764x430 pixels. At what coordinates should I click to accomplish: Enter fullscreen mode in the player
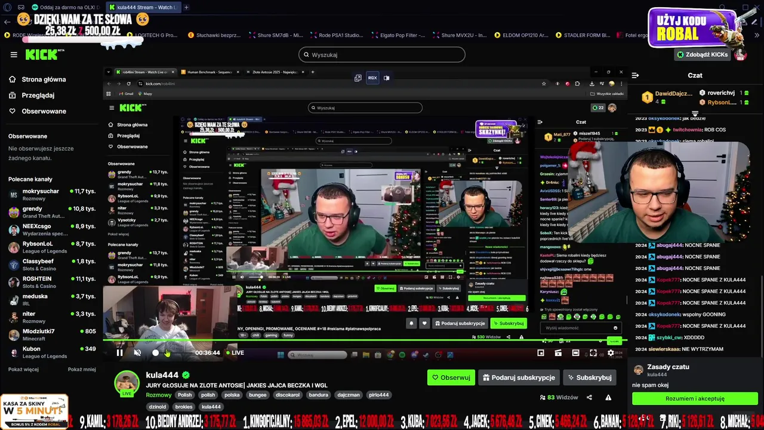click(593, 353)
